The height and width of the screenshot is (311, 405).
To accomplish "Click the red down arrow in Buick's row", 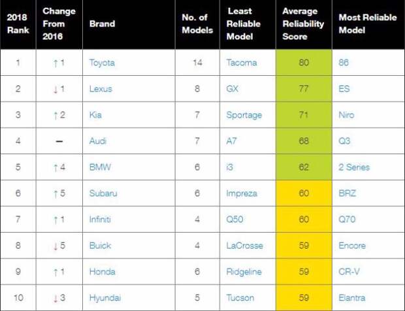I will pyautogui.click(x=56, y=246).
